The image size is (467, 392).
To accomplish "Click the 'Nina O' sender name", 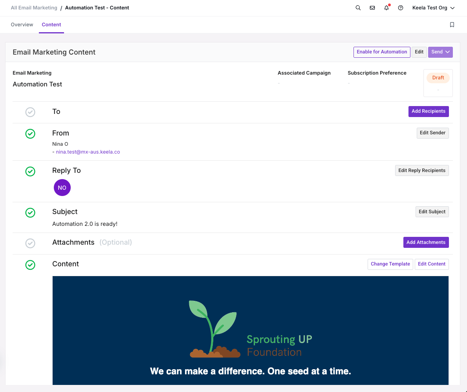I will click(60, 144).
